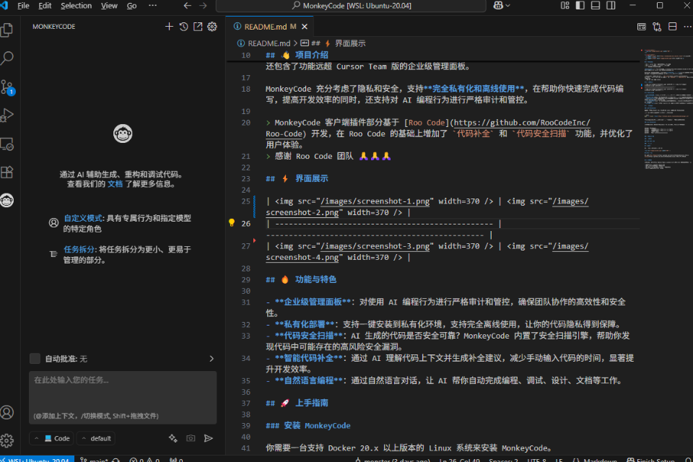The image size is (693, 462).
Task: Open the Selection menu
Action: click(76, 6)
